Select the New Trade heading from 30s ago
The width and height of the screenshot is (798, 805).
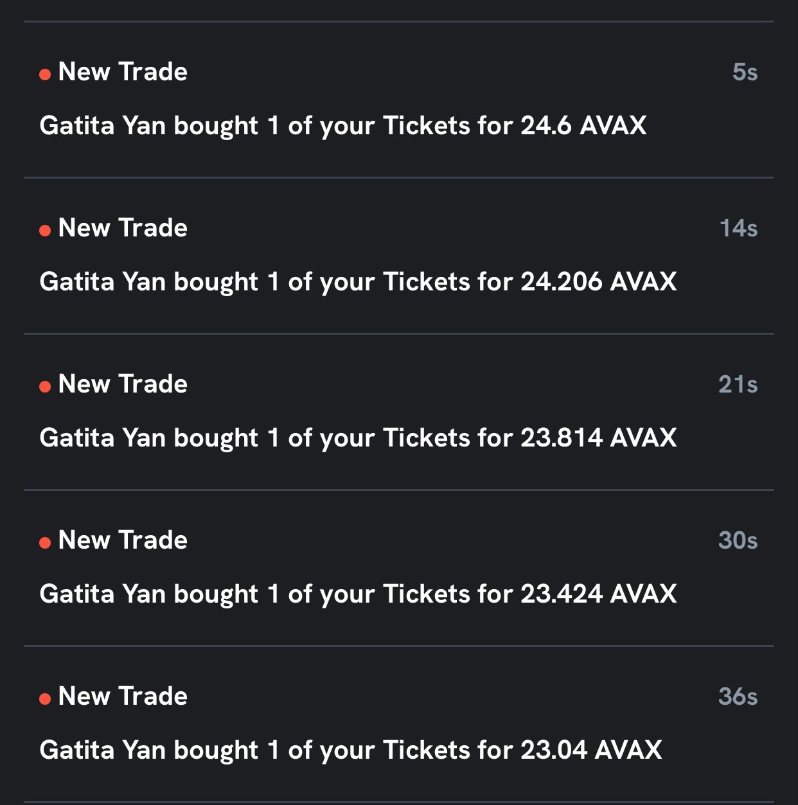coord(123,540)
